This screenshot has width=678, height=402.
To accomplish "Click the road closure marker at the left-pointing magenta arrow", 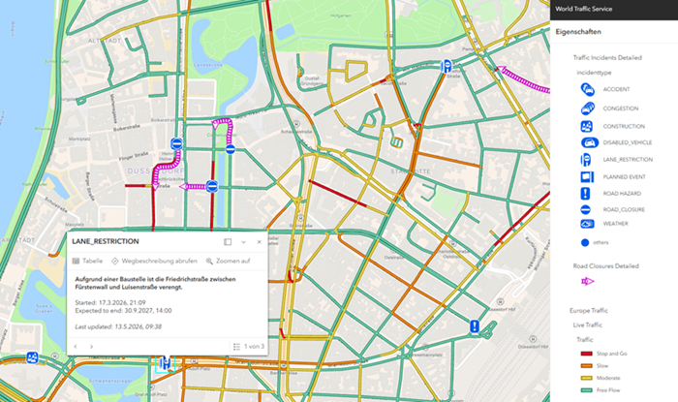I will [212, 186].
